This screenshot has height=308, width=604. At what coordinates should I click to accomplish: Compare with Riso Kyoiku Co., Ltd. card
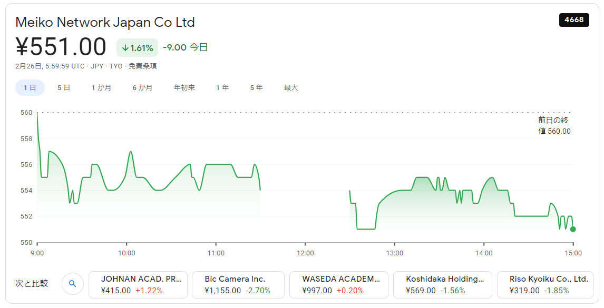pos(545,284)
